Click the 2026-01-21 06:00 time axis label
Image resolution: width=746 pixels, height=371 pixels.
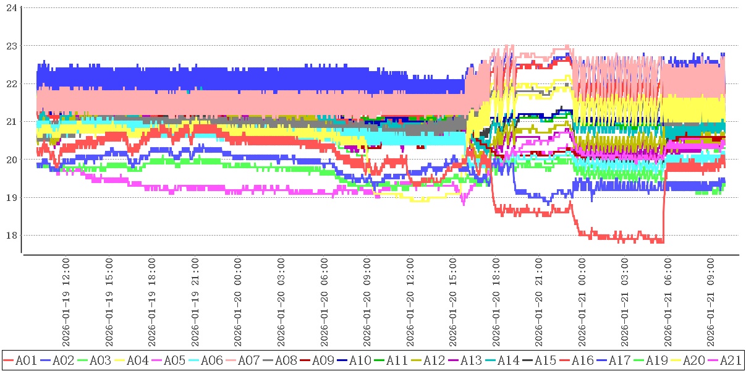668,303
